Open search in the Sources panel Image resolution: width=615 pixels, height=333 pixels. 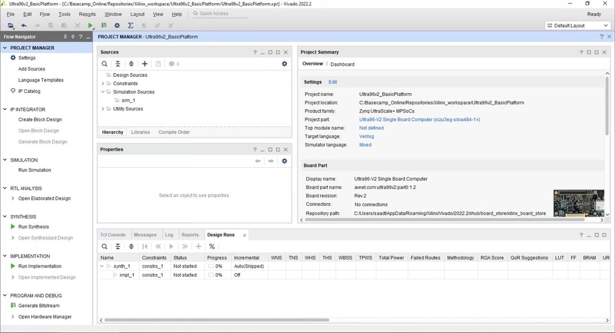coord(104,64)
